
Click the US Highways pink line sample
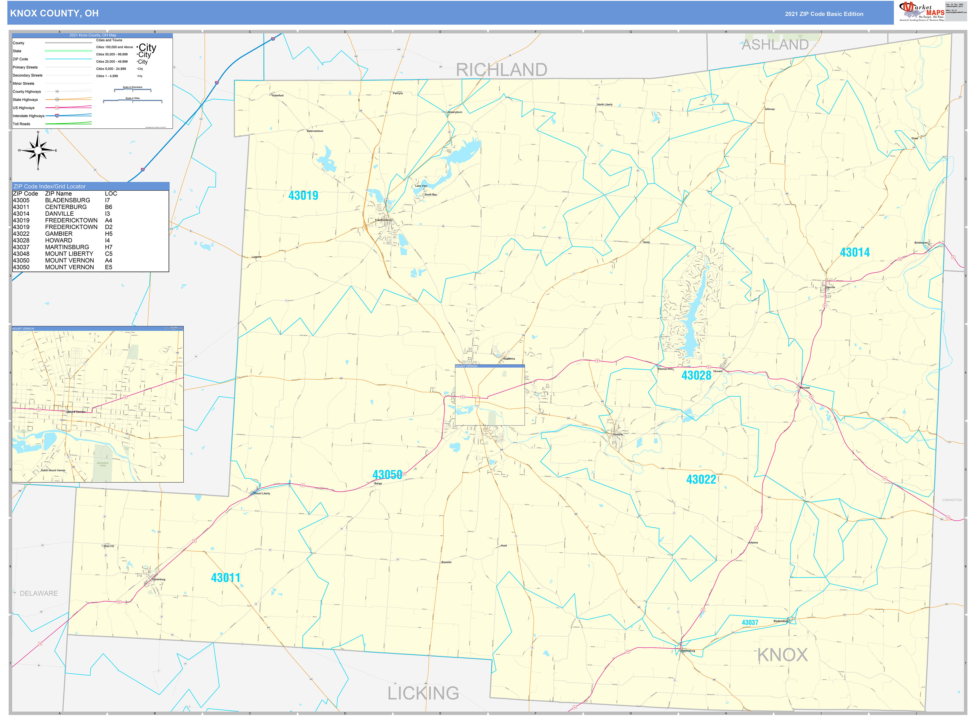point(69,107)
